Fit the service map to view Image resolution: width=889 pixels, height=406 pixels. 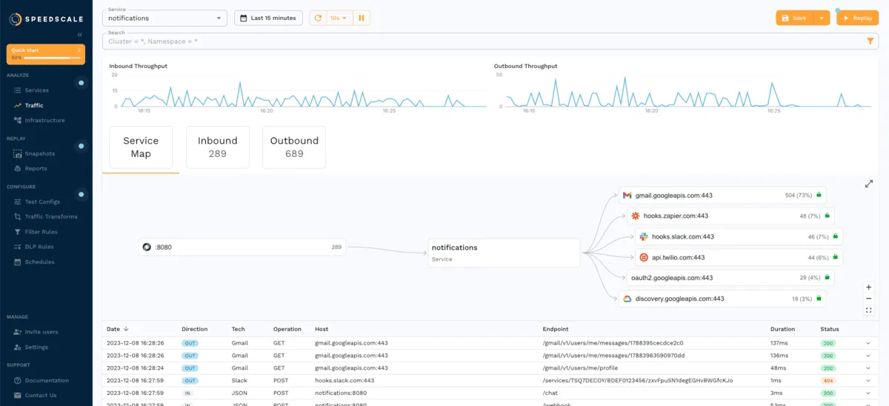[x=869, y=310]
